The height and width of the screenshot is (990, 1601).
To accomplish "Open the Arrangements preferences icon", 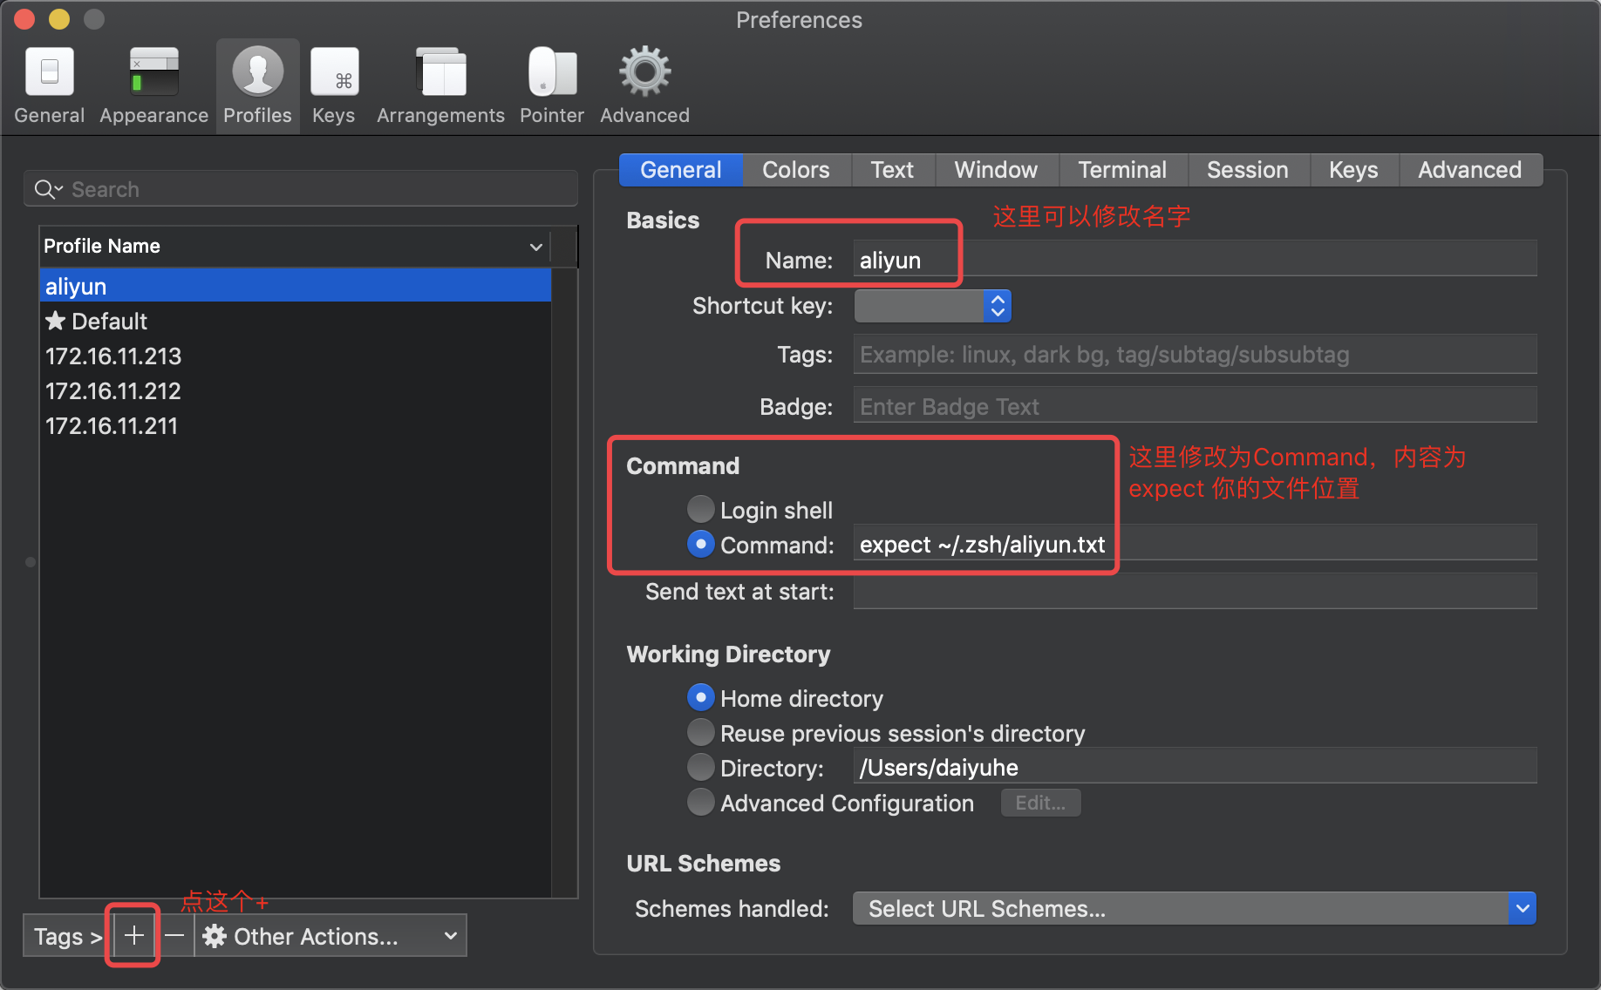I will pyautogui.click(x=440, y=83).
